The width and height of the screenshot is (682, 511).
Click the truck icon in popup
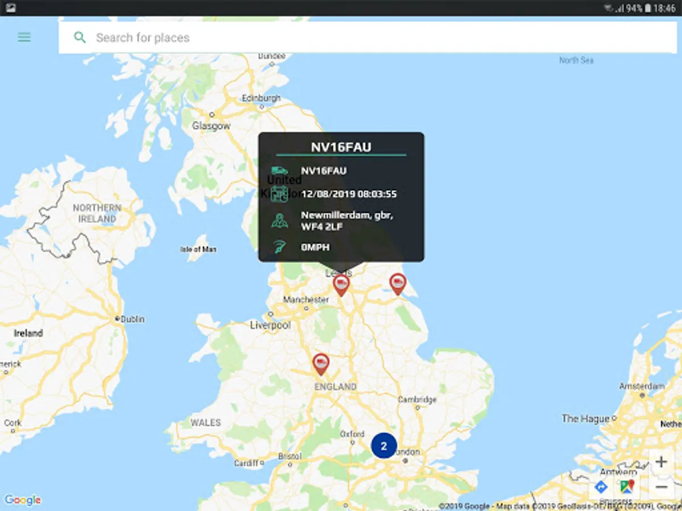[x=279, y=170]
